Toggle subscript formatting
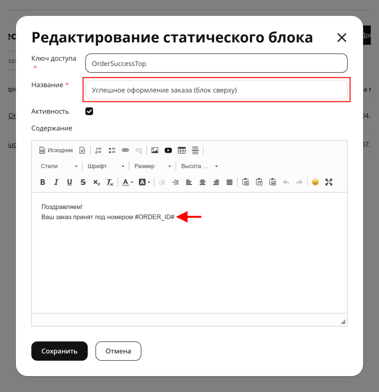379x392 pixels. (x=97, y=182)
